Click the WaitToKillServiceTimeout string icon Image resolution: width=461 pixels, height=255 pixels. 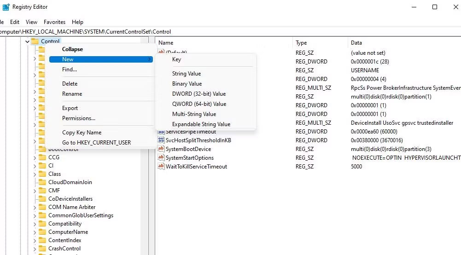point(161,167)
